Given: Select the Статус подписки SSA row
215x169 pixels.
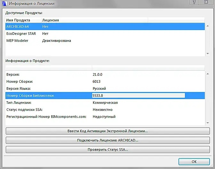Looking at the screenshot, I should [x=105, y=110].
